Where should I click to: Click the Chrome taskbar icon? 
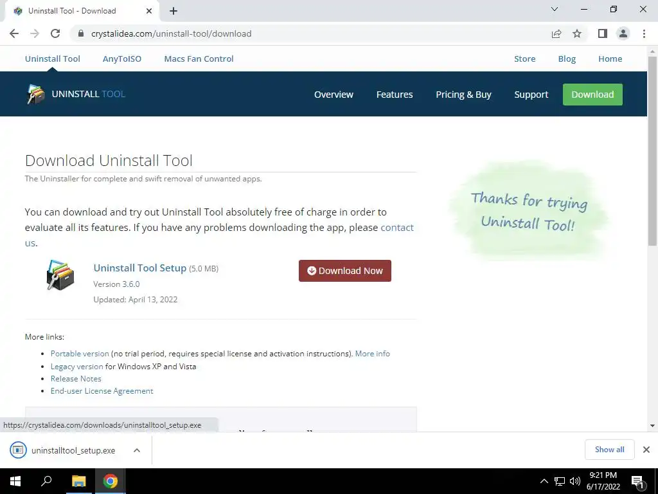[x=111, y=481]
